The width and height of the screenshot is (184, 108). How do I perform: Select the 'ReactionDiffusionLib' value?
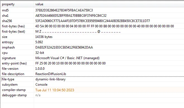click(51, 74)
